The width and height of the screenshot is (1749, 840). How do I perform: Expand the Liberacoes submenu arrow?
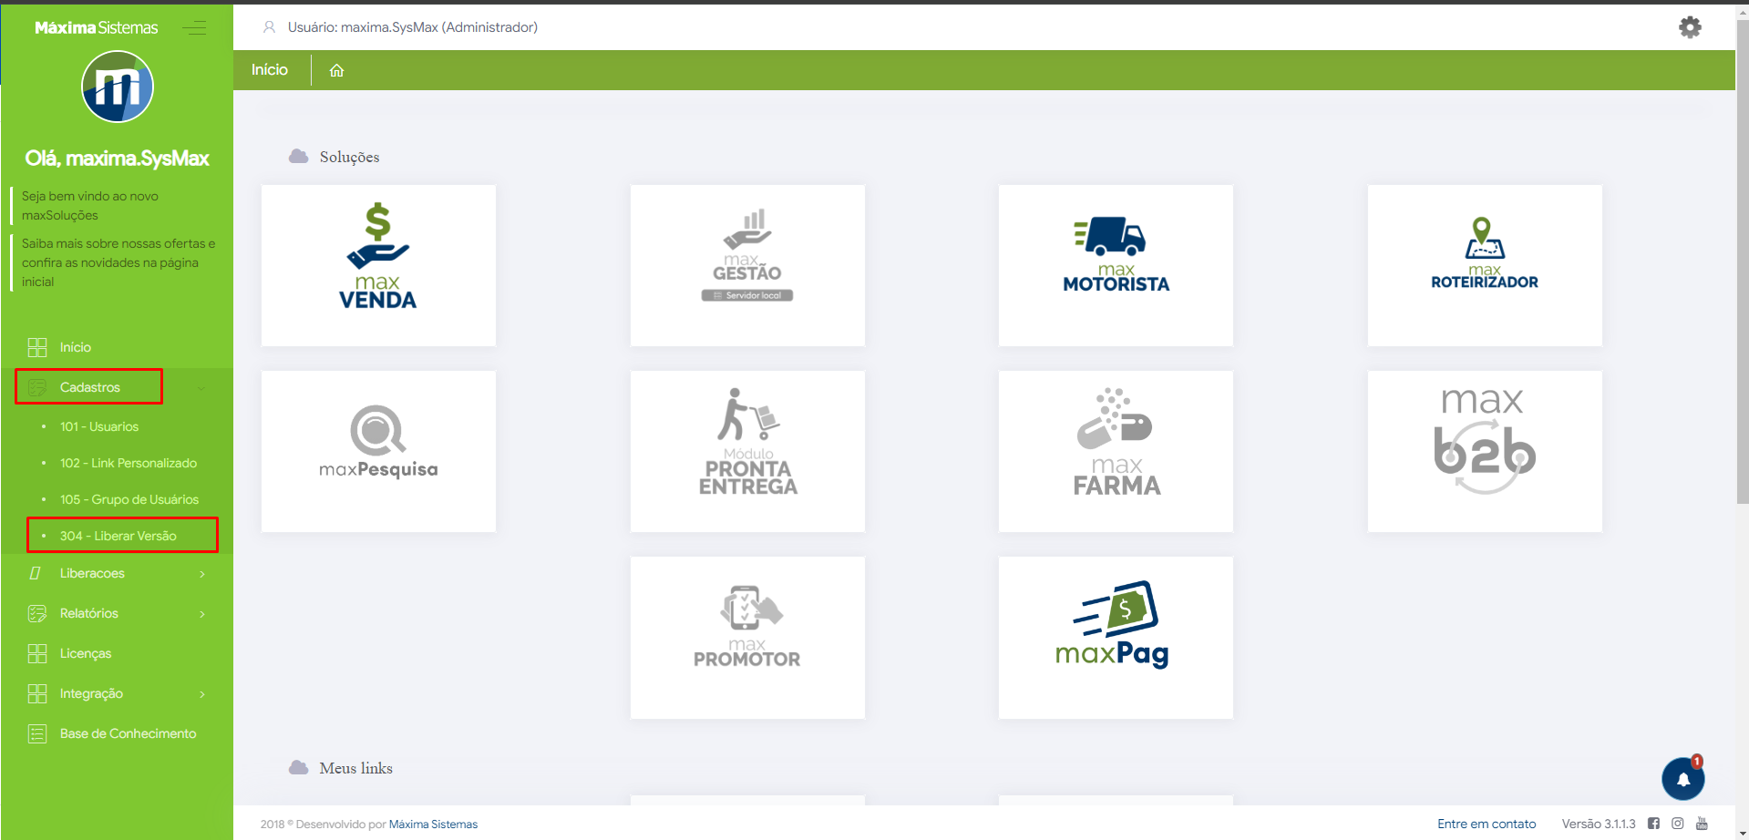pyautogui.click(x=202, y=574)
